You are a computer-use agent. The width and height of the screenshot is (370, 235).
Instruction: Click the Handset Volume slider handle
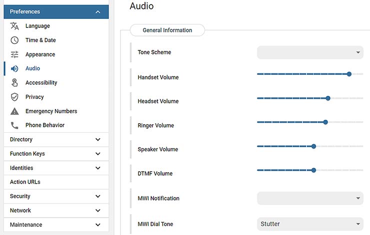[x=349, y=74]
